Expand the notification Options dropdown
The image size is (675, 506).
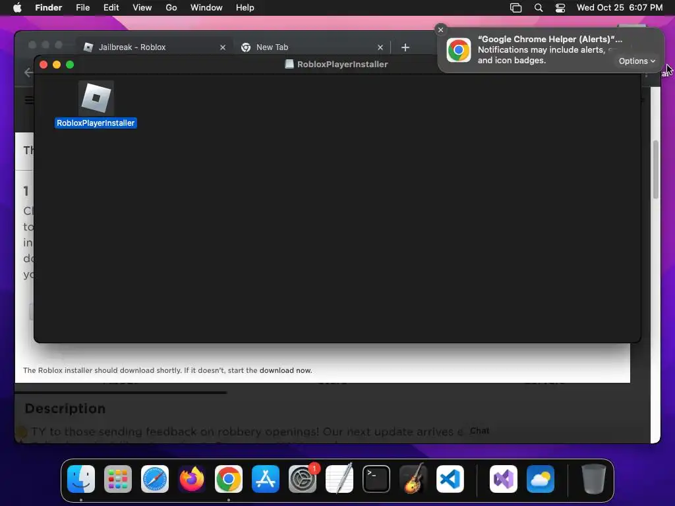[x=637, y=61]
